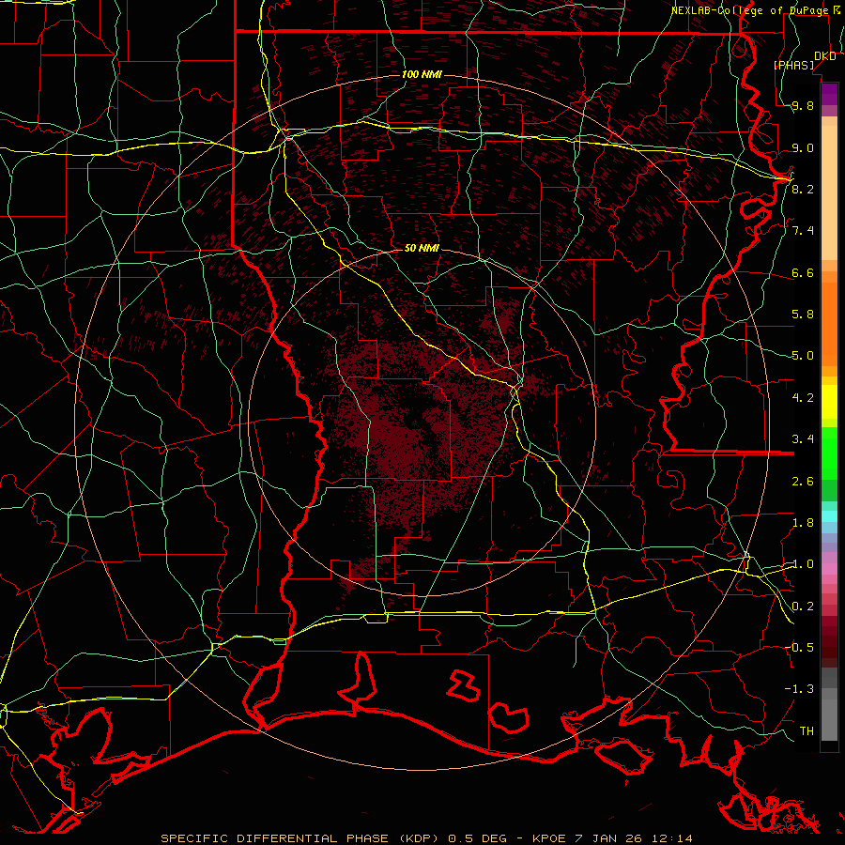Click the 1.8 value on color scale

pyautogui.click(x=803, y=523)
